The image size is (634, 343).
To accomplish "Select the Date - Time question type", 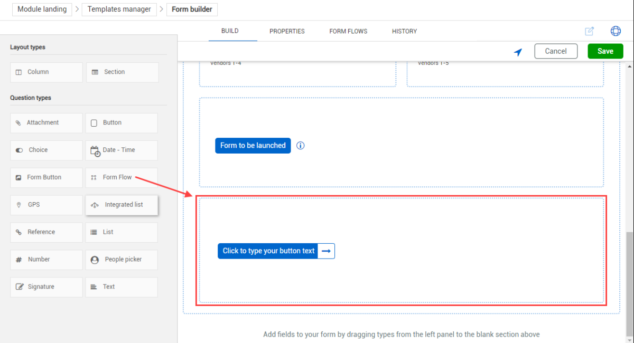I will point(122,150).
